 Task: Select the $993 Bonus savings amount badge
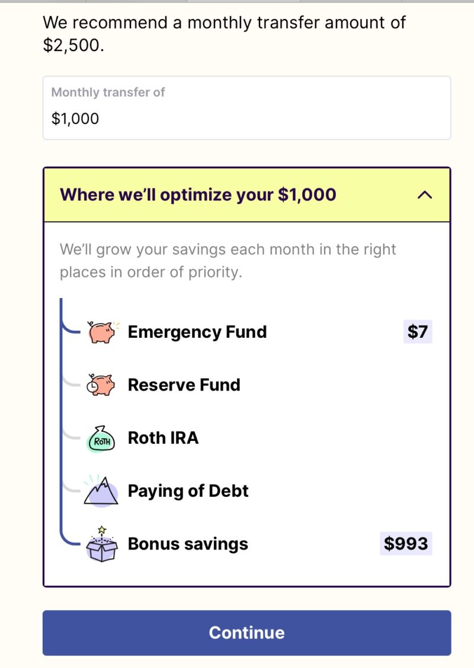coord(406,544)
